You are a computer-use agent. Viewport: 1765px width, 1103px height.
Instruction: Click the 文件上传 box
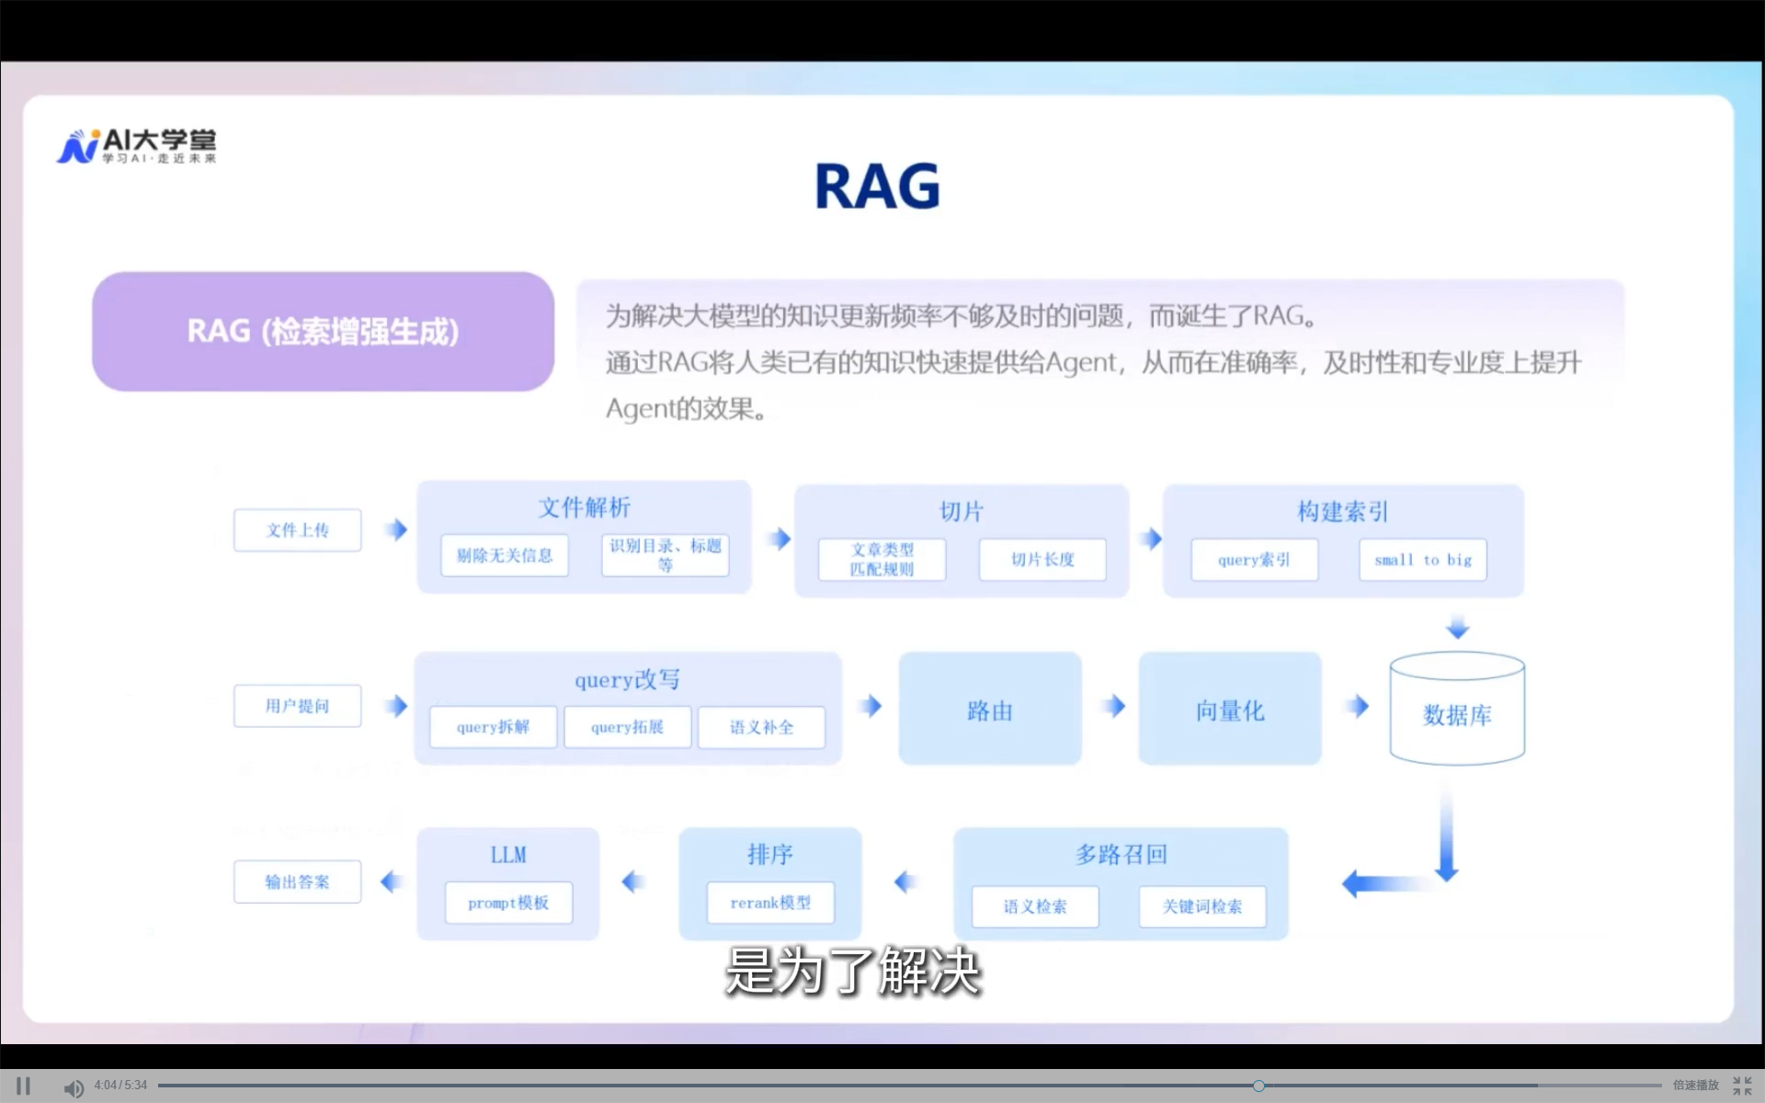coord(297,530)
